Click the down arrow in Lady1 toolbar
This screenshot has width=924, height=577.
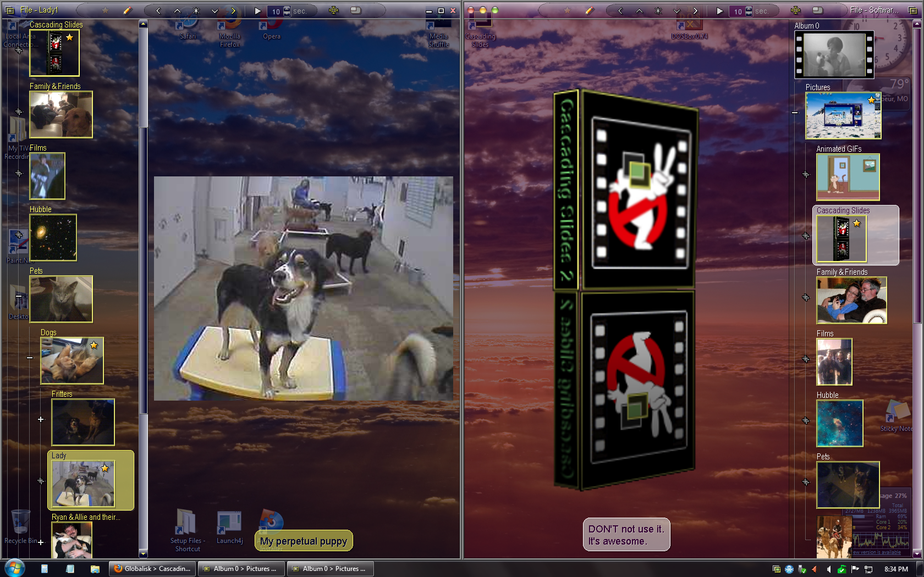215,10
